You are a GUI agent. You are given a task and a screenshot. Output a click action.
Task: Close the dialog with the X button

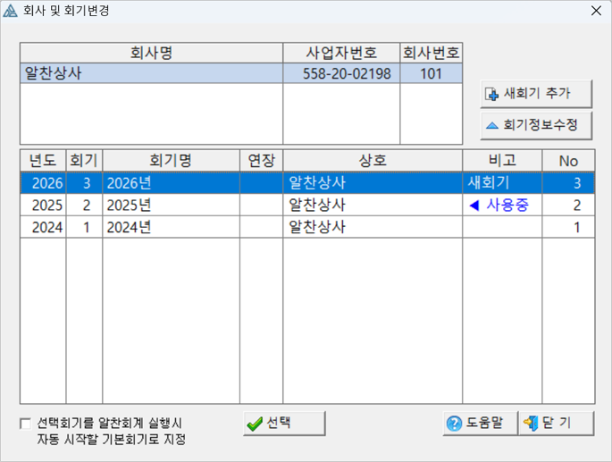(596, 11)
